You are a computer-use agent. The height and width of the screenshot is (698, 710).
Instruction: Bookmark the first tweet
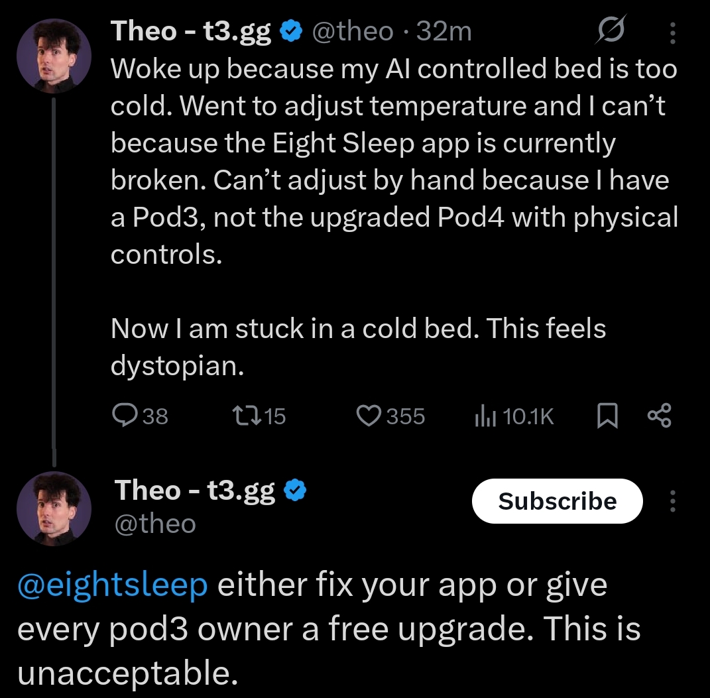click(607, 416)
